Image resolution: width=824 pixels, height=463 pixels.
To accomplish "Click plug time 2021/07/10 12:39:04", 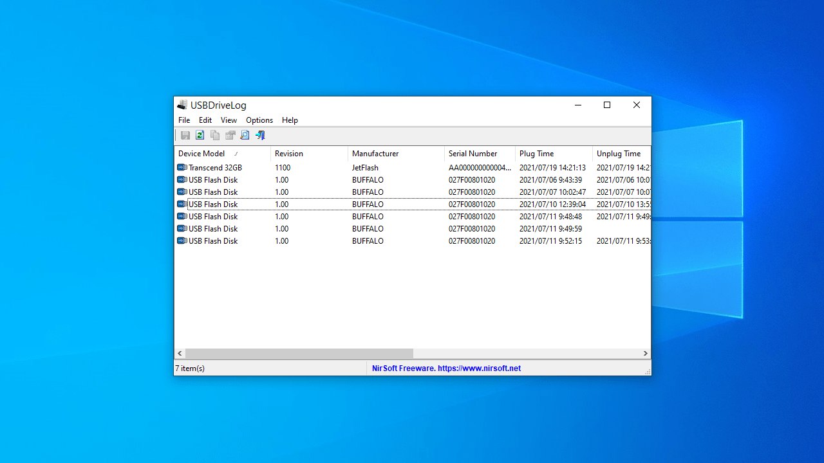I will coord(552,204).
